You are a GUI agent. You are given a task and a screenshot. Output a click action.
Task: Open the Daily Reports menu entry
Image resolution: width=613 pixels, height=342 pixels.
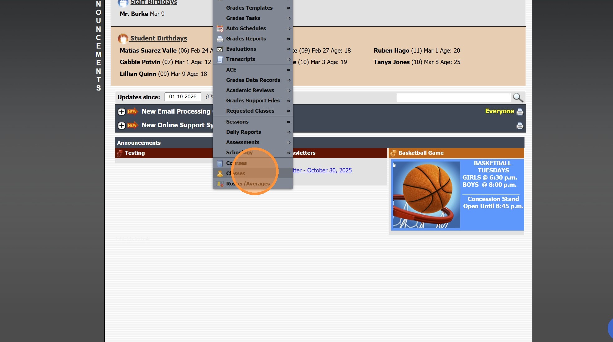point(243,132)
